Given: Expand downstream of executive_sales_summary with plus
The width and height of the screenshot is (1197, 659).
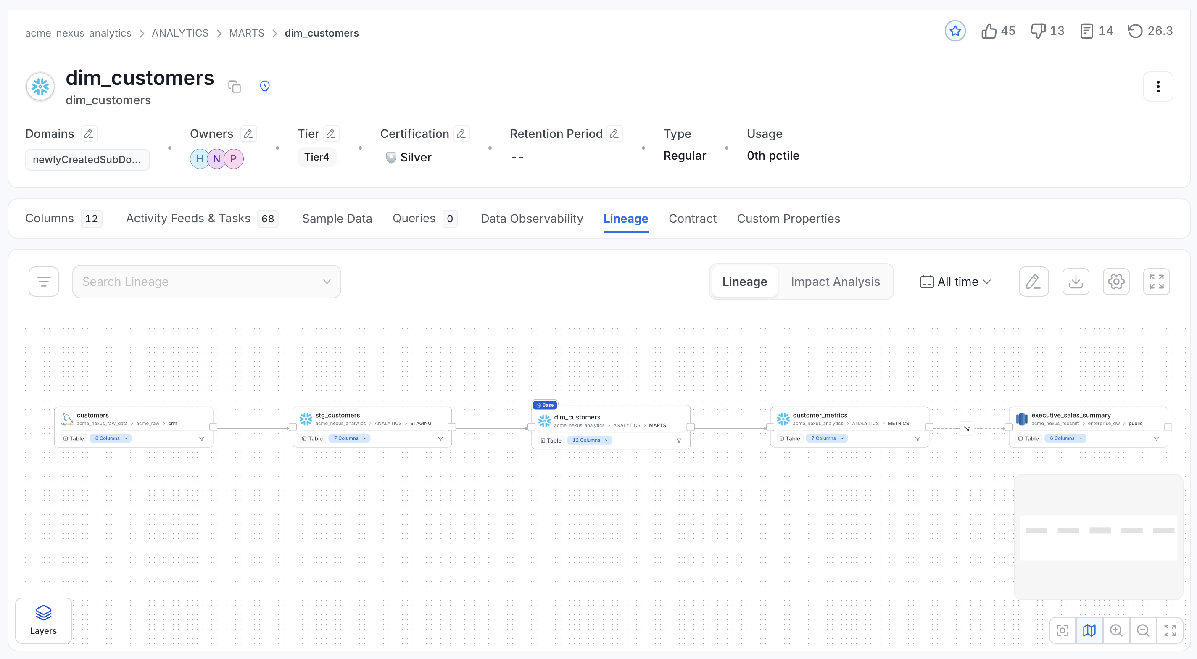Looking at the screenshot, I should point(1168,427).
